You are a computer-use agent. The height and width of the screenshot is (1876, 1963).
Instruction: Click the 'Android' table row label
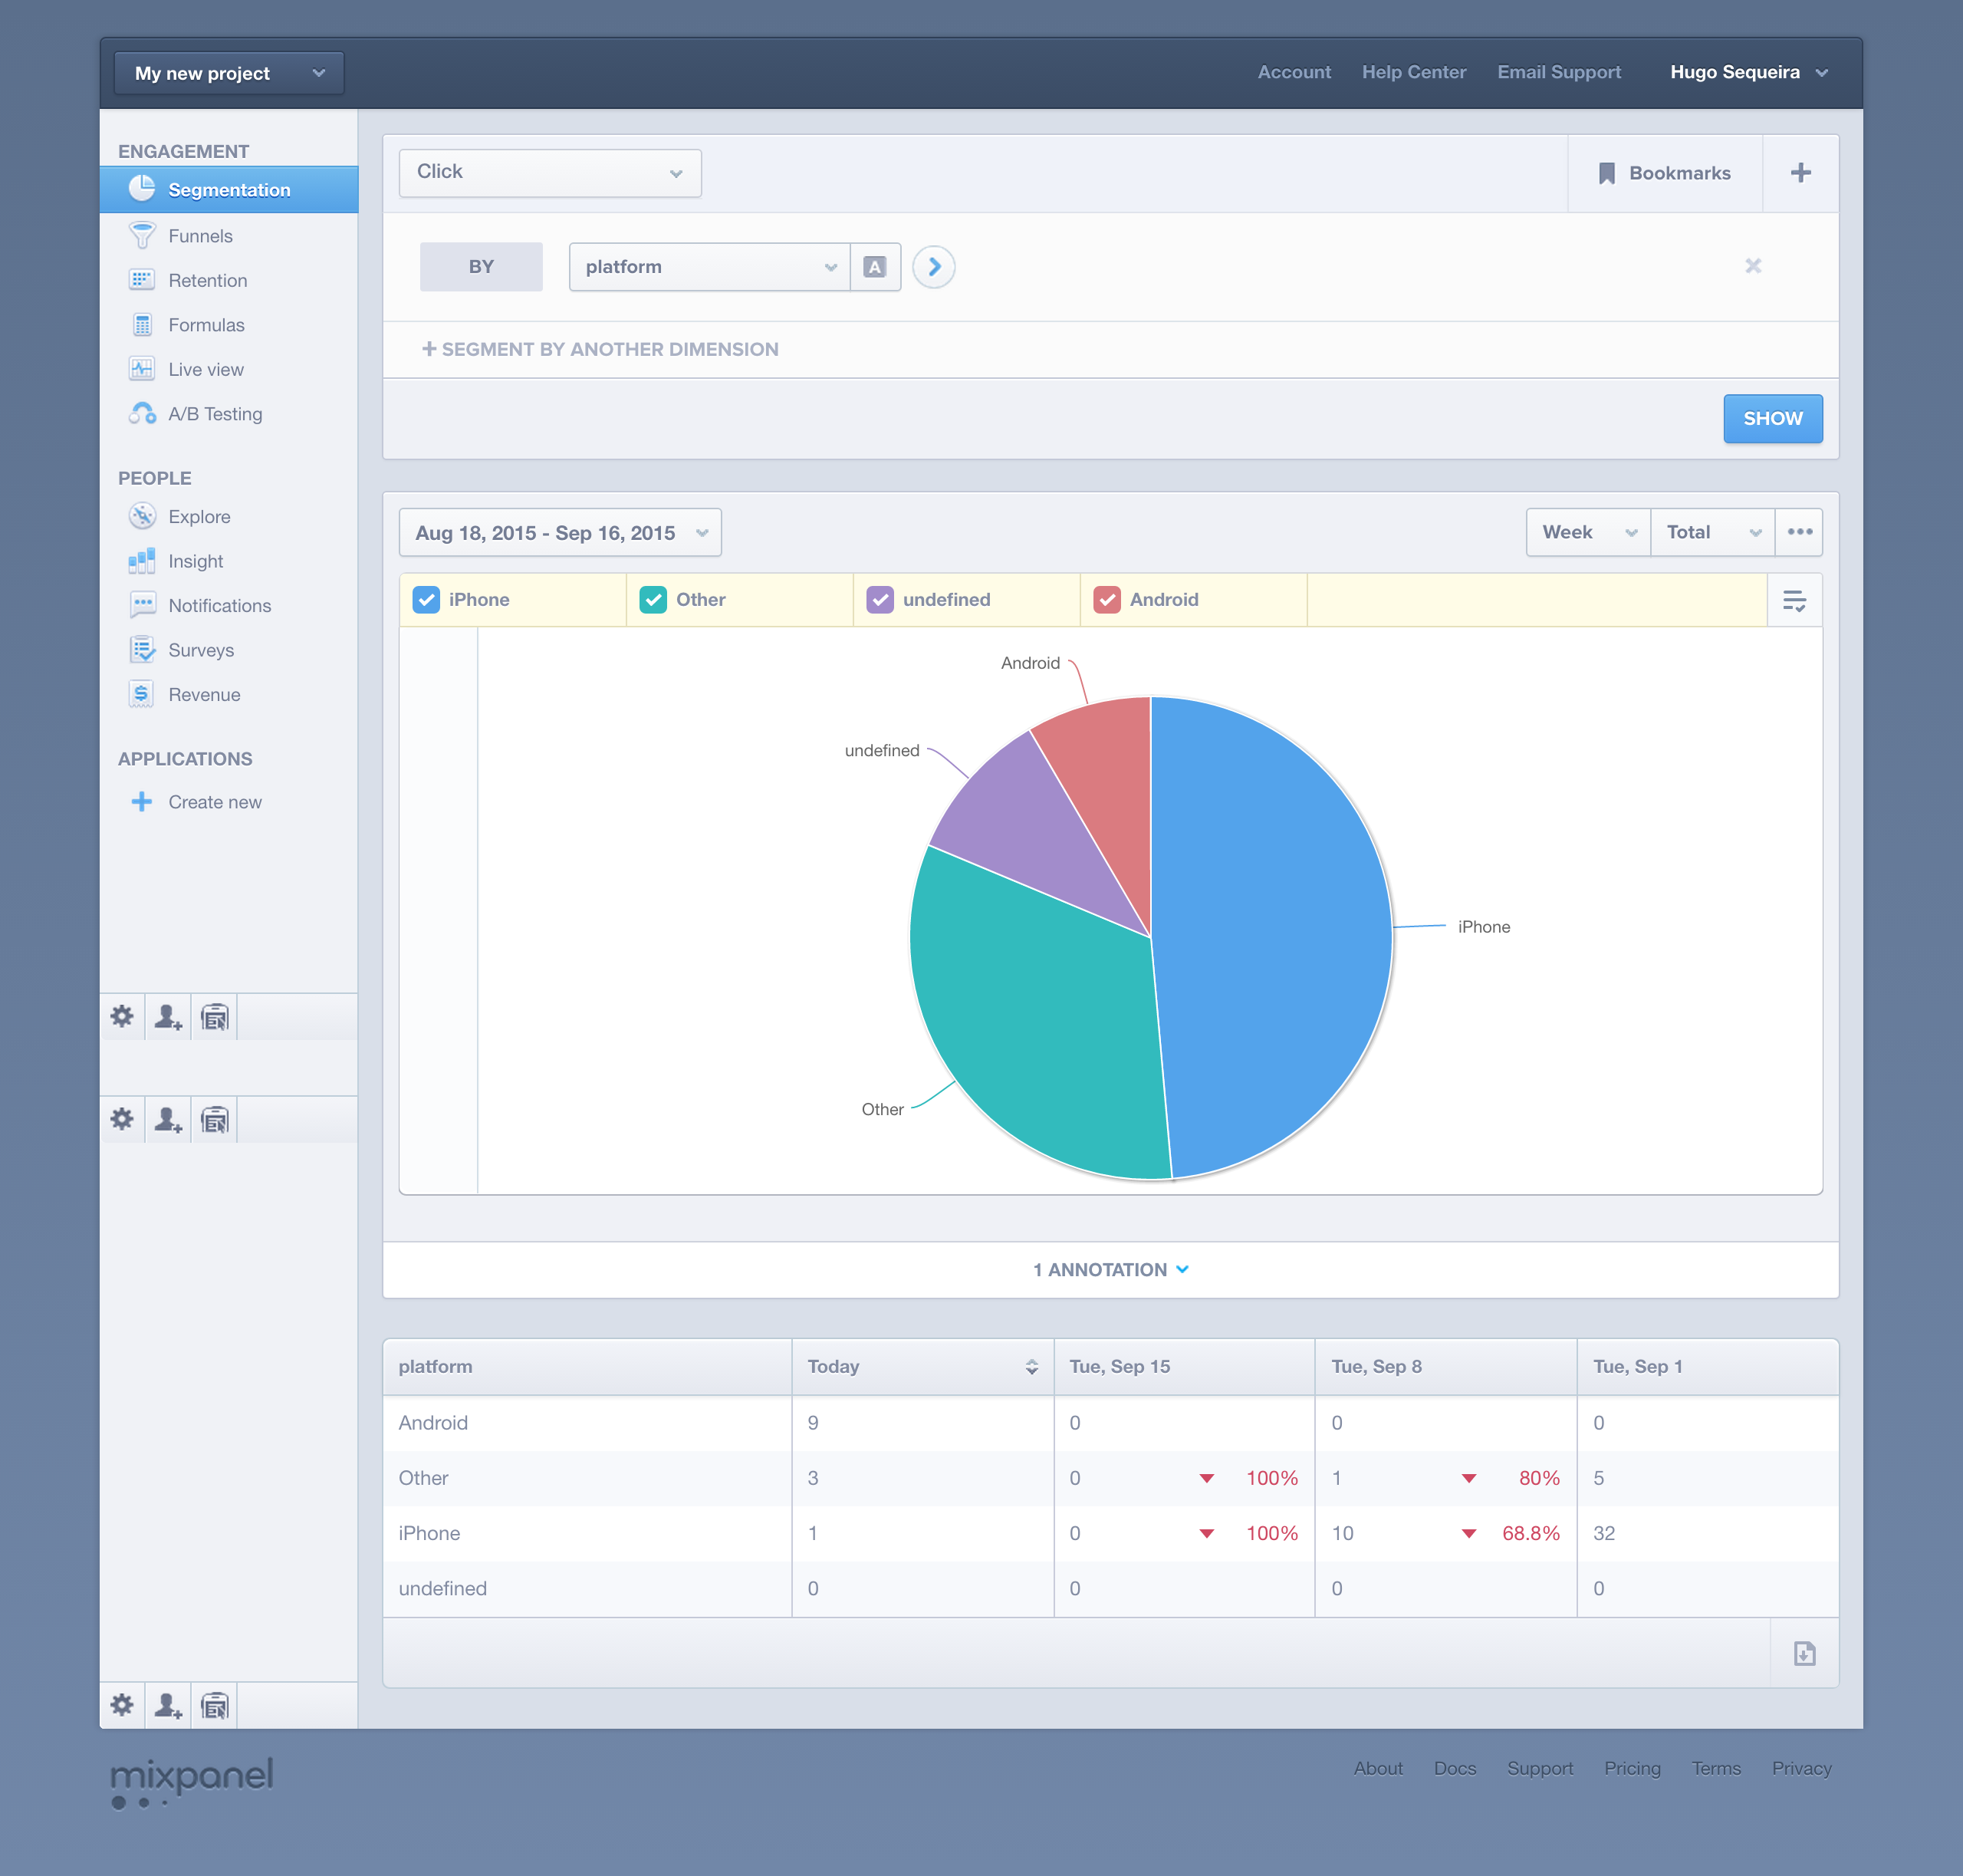[433, 1423]
